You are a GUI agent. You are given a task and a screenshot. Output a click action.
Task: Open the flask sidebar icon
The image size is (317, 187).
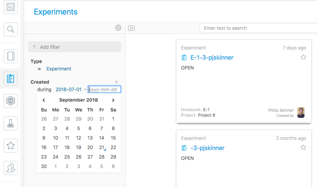pos(10,123)
